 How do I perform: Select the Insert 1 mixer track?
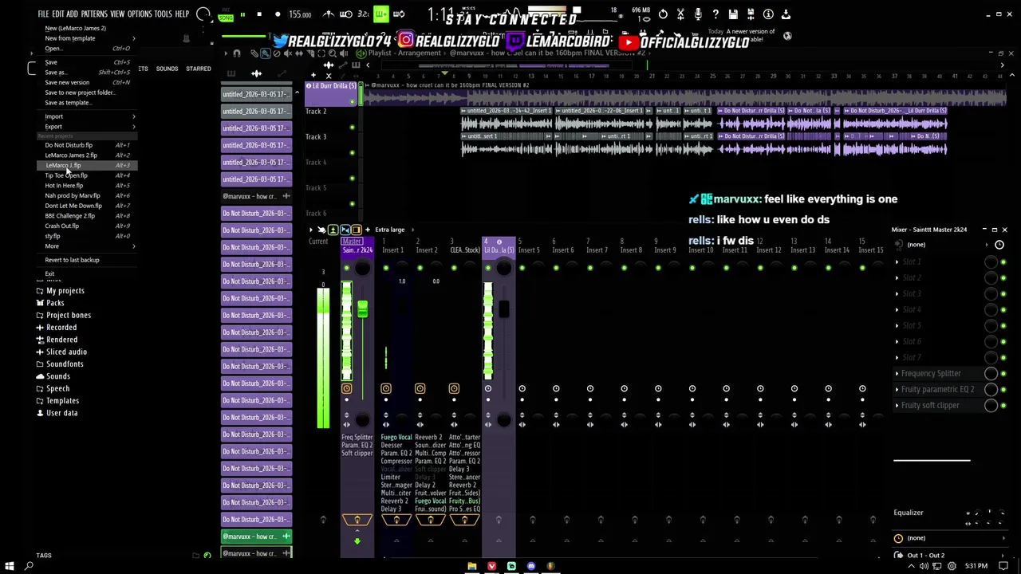coord(392,250)
